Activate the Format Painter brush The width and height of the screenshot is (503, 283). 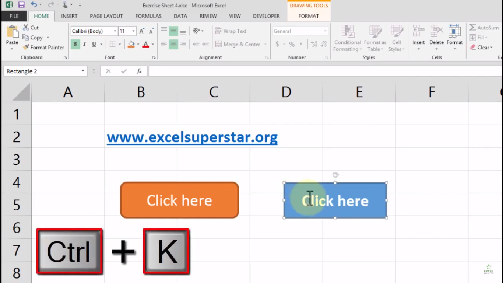pyautogui.click(x=26, y=47)
